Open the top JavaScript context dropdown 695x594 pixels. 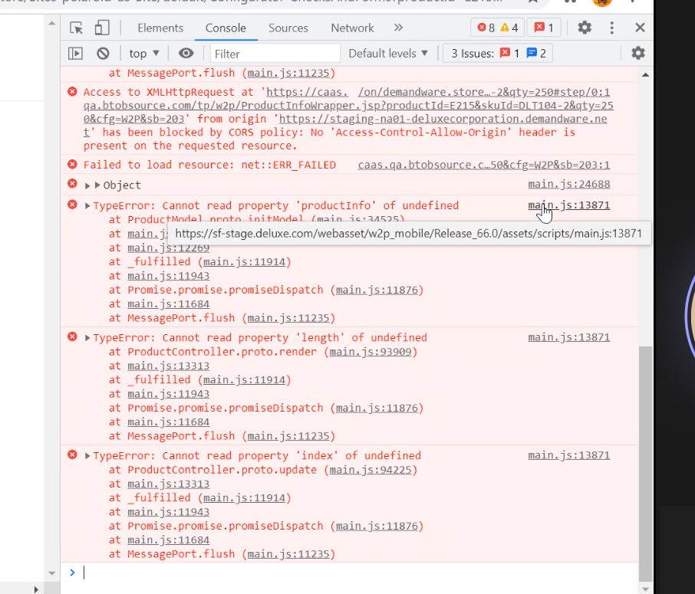pos(144,54)
